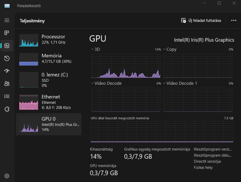Image resolution: width=241 pixels, height=182 pixels.
Task: Select the Ethernet performance entry
Action: tap(49, 102)
